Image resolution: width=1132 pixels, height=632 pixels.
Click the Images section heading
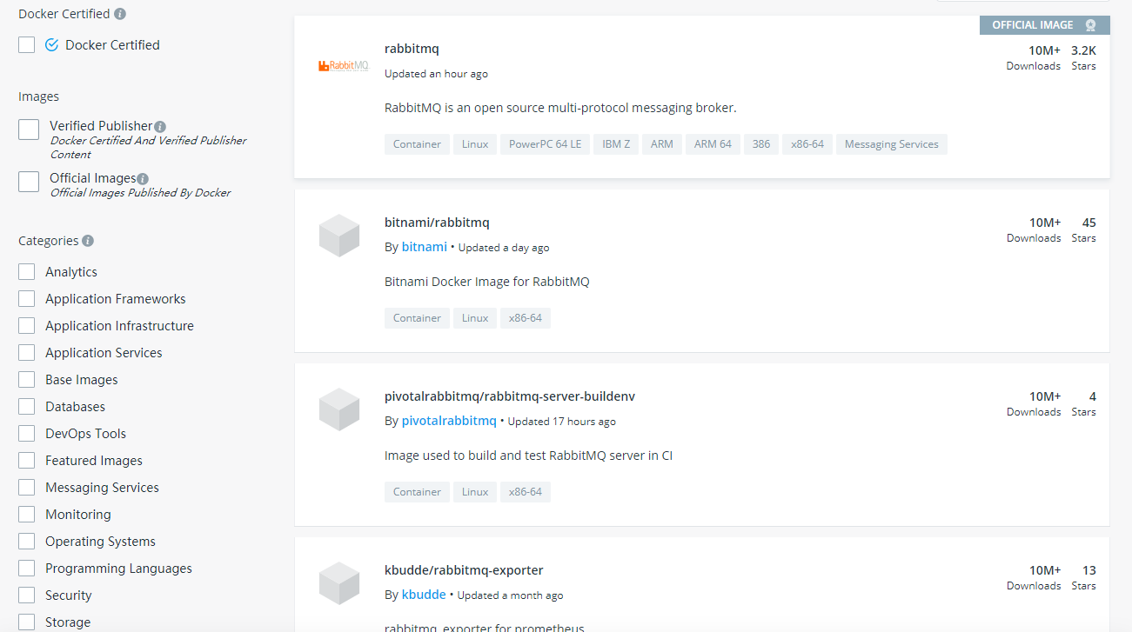[x=38, y=96]
